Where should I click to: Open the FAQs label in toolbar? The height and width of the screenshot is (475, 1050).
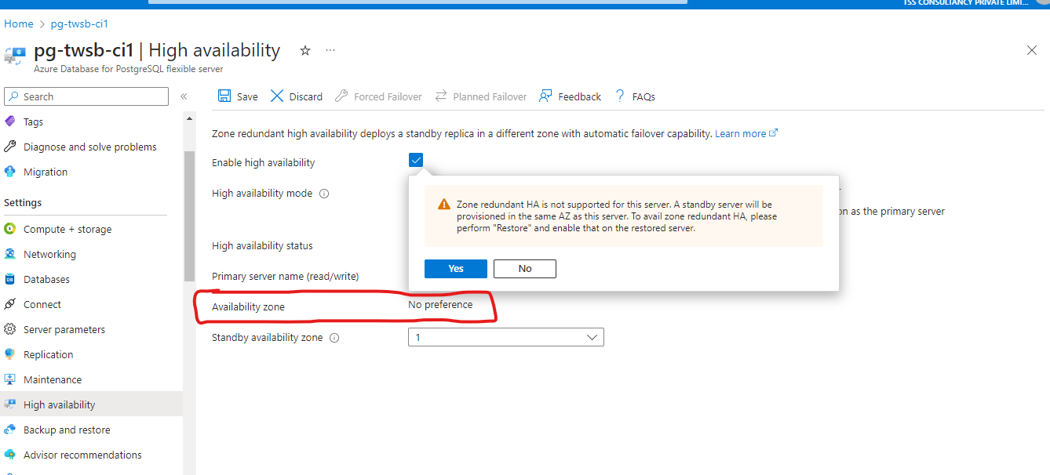(x=643, y=96)
